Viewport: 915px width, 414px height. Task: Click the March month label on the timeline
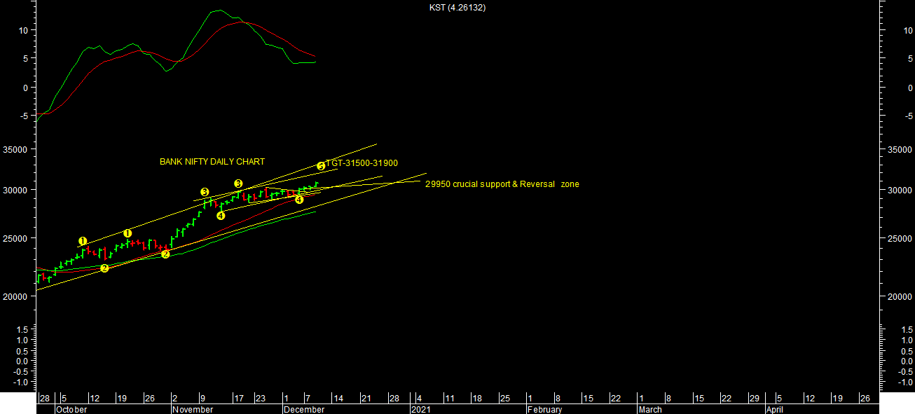(649, 409)
